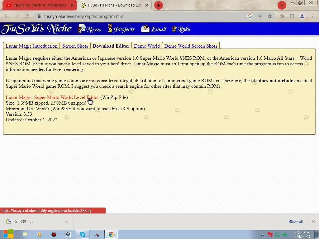Screen dimensions: 319x239
Task: Open the Projects section
Action: [x=121, y=29]
